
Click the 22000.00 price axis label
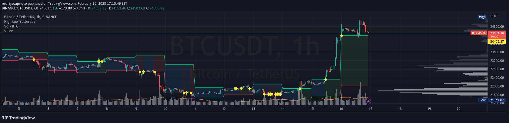point(497,86)
